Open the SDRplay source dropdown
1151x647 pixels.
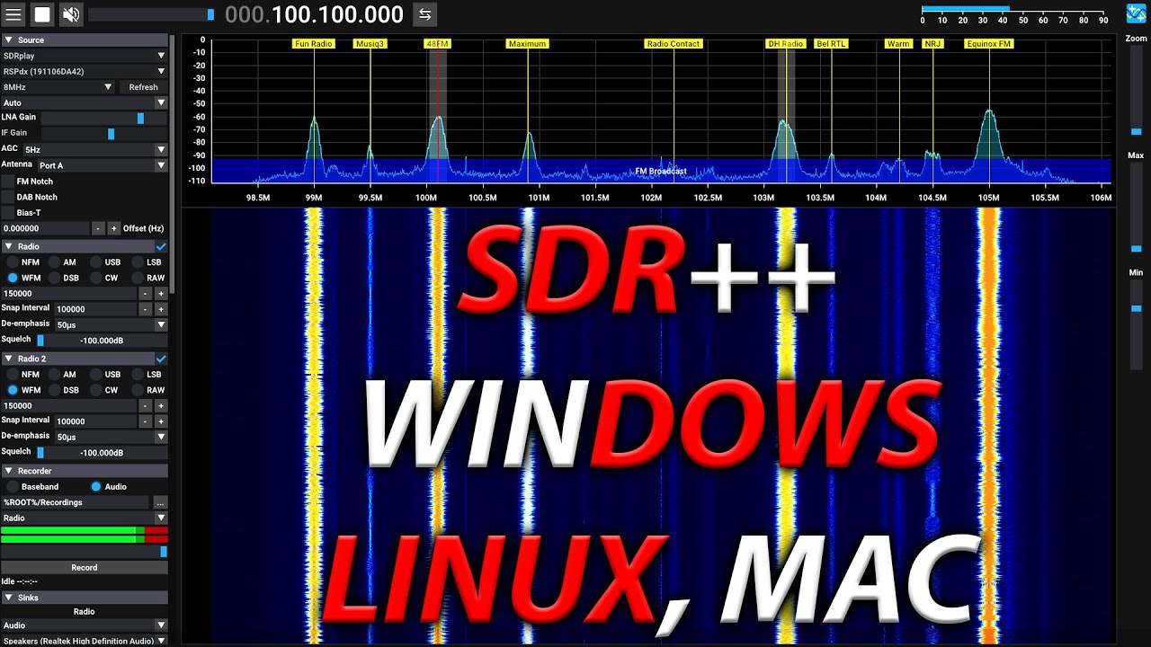coord(85,56)
